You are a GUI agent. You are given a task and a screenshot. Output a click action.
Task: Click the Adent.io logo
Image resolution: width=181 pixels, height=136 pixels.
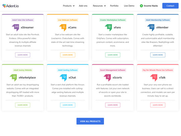pyautogui.click(x=10, y=6)
